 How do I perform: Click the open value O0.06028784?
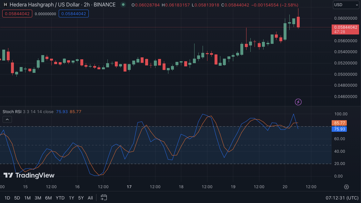click(145, 5)
